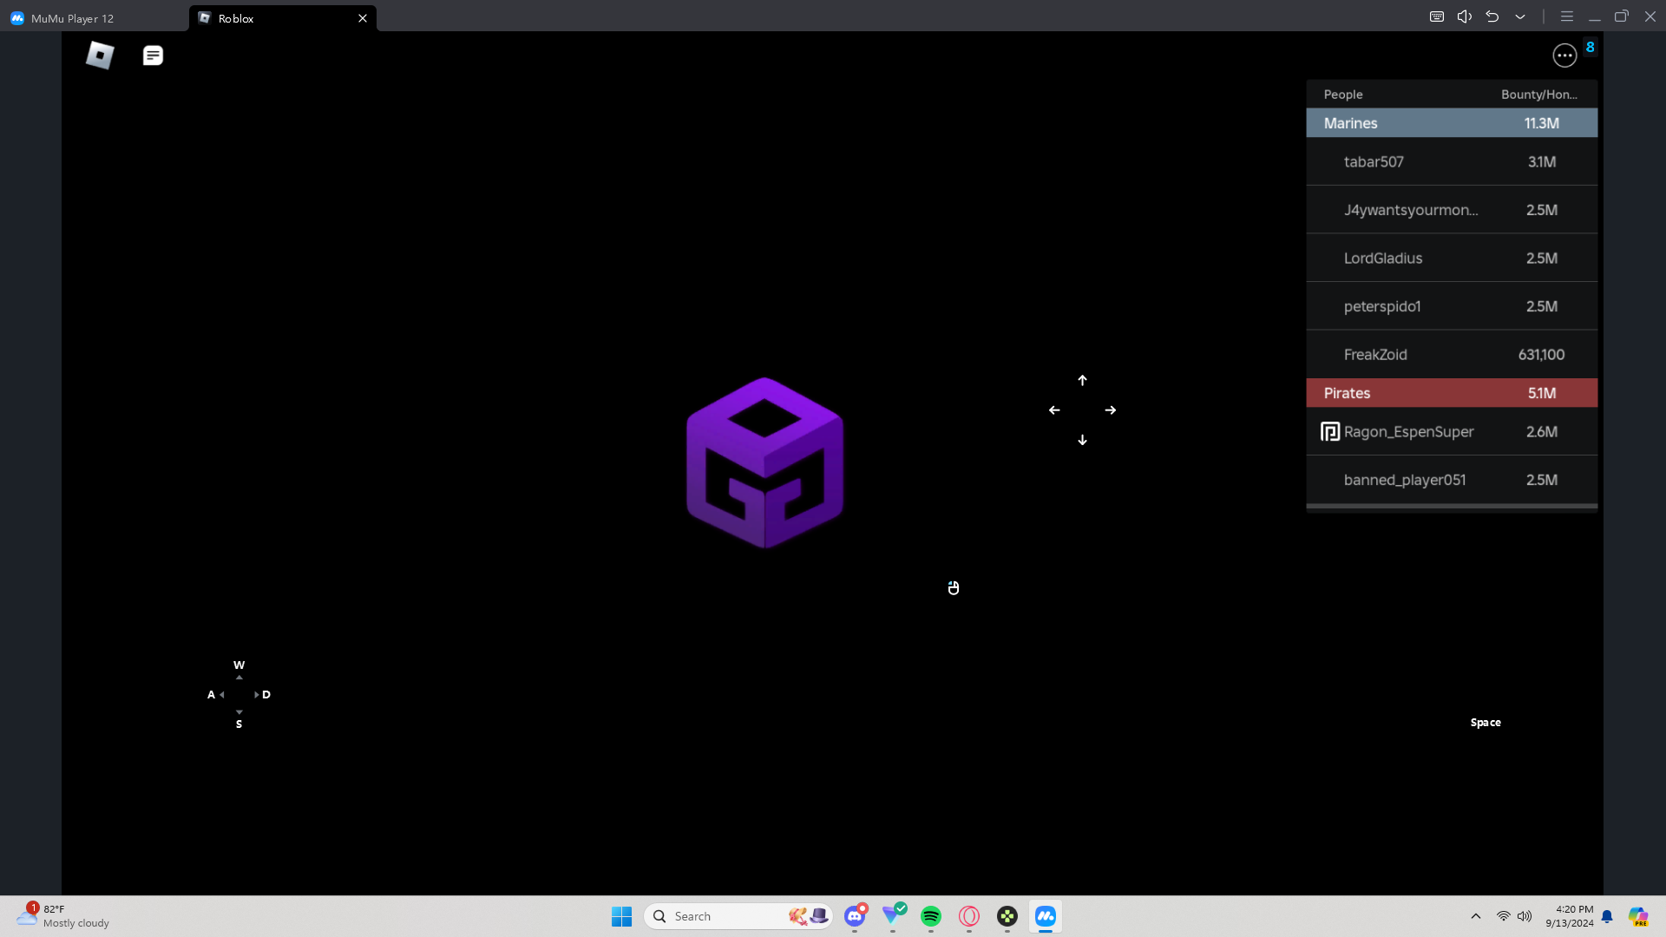Tap the W movement key overlay

[x=239, y=665]
